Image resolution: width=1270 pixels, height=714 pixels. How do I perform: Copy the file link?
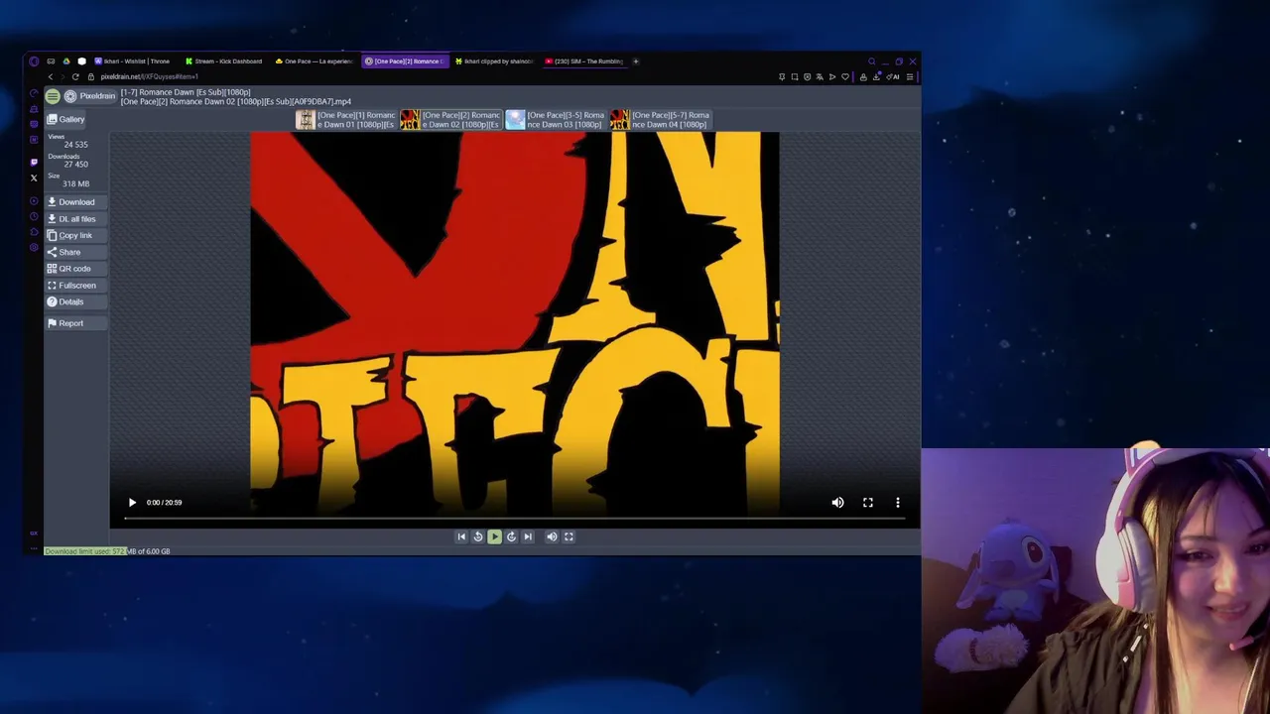pos(75,235)
